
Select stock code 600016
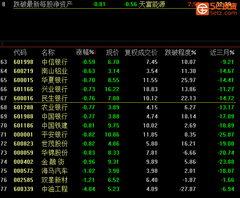pos(23,98)
